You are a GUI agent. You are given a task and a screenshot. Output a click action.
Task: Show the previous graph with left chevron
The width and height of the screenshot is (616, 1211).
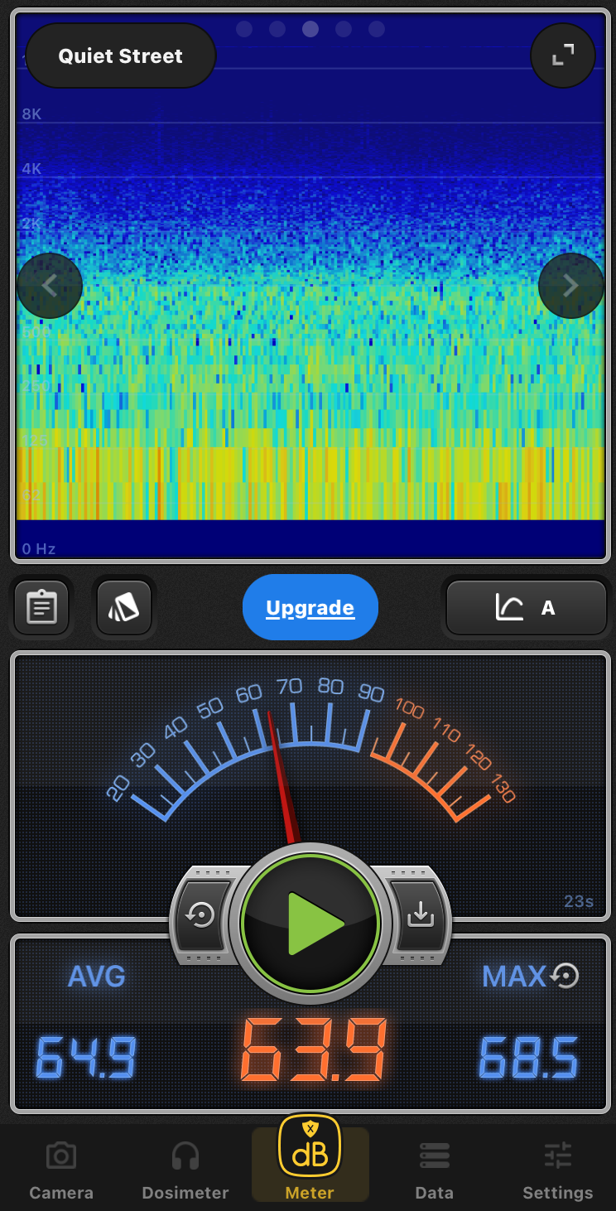[x=50, y=286]
